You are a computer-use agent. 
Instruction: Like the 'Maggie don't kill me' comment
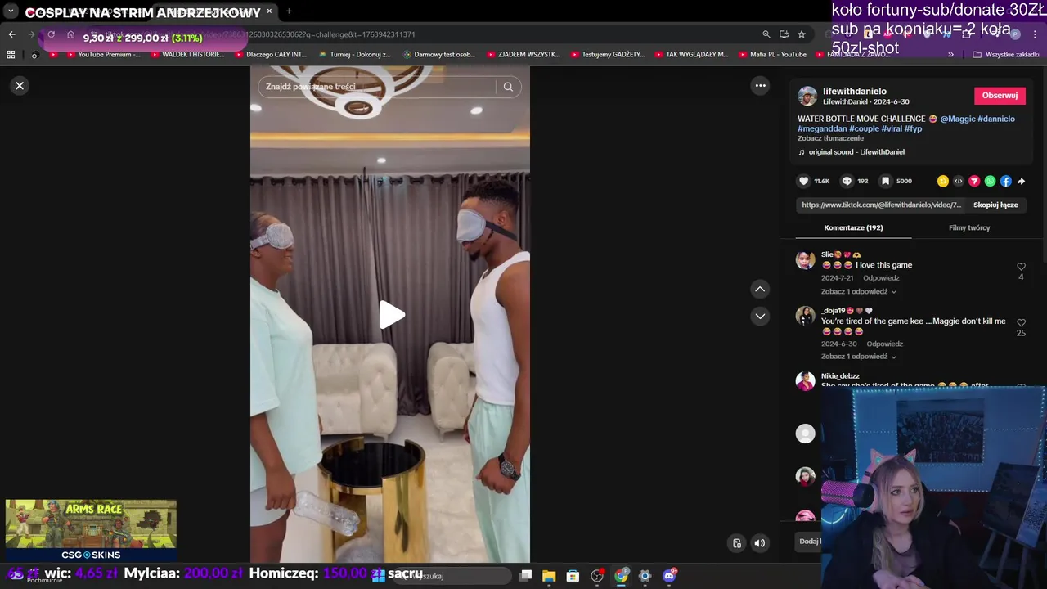coord(1021,323)
